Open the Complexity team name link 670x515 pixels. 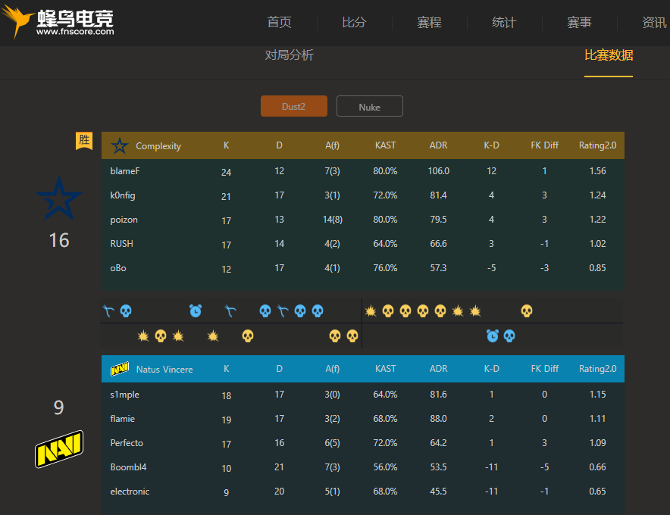tap(158, 146)
